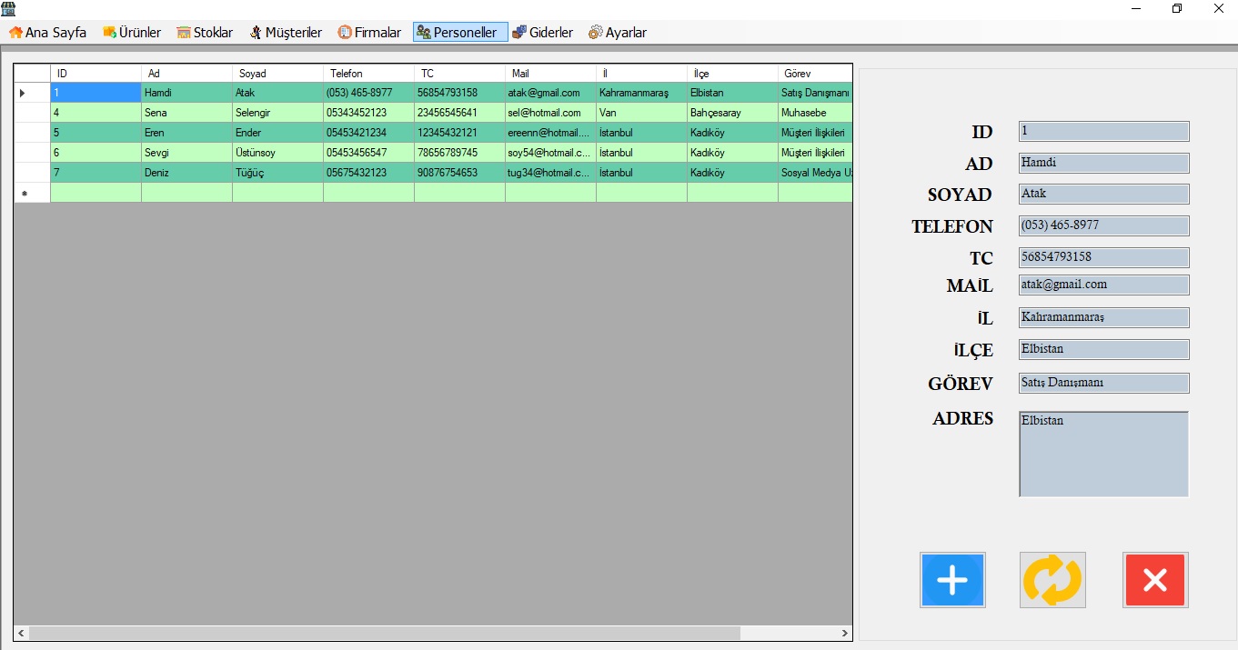Screen dimensions: 1238x650
Task: Click the surname cell Üstünsoy
Action: coord(277,153)
